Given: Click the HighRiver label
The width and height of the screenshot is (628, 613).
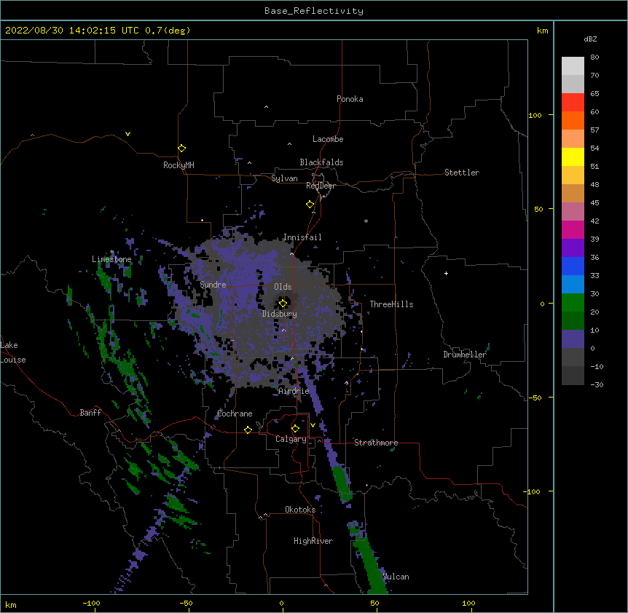Looking at the screenshot, I should pyautogui.click(x=313, y=541).
